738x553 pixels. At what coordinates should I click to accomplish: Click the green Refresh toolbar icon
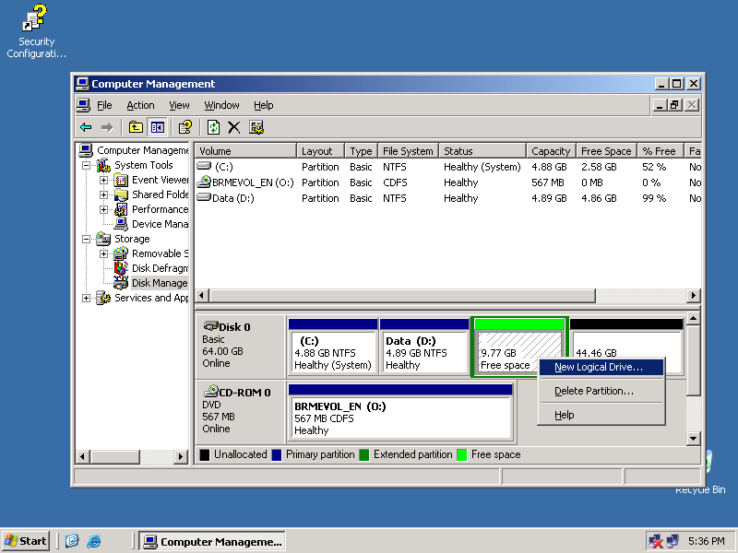(213, 127)
